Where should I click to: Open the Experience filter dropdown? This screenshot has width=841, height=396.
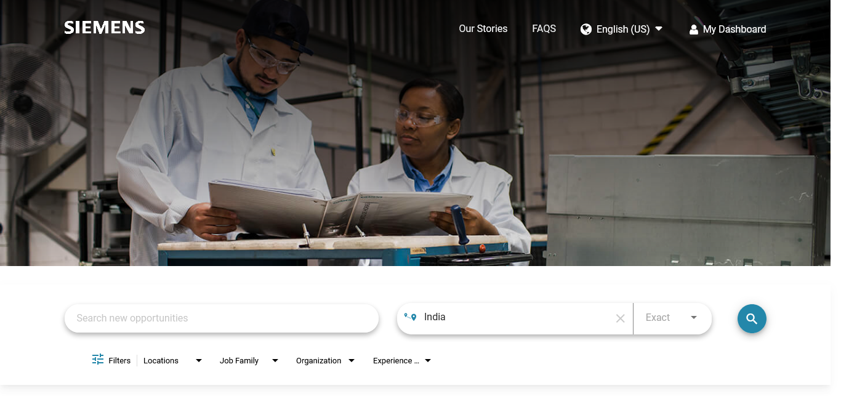[x=428, y=361]
